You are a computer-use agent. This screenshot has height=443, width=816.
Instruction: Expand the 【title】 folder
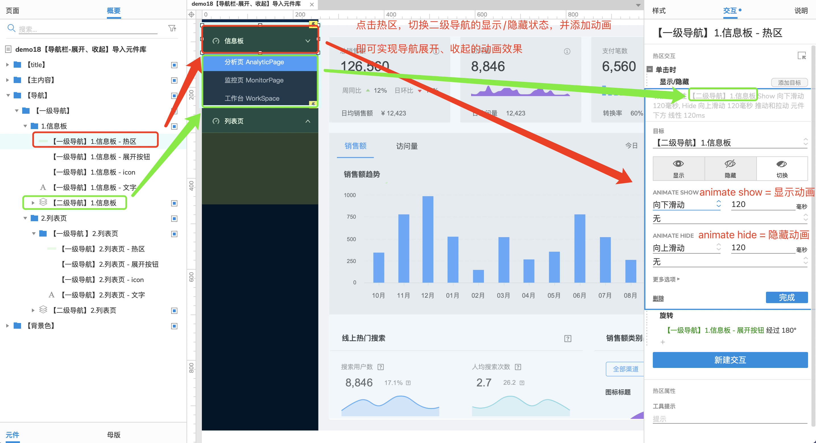click(x=7, y=65)
